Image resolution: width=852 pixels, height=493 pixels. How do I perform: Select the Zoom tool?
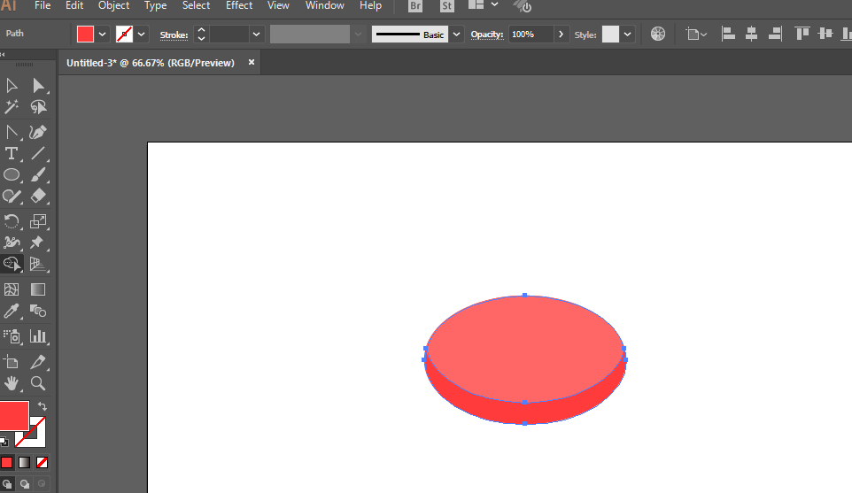[x=38, y=383]
